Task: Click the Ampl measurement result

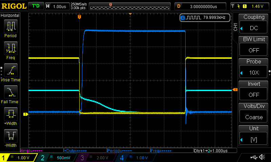Action: [42, 151]
